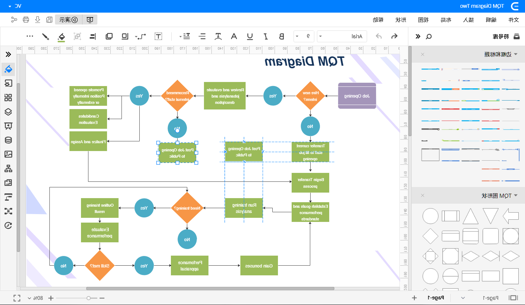Viewport: 525px width, 305px height.
Task: Click the search icon in symbol library
Action: (428, 36)
